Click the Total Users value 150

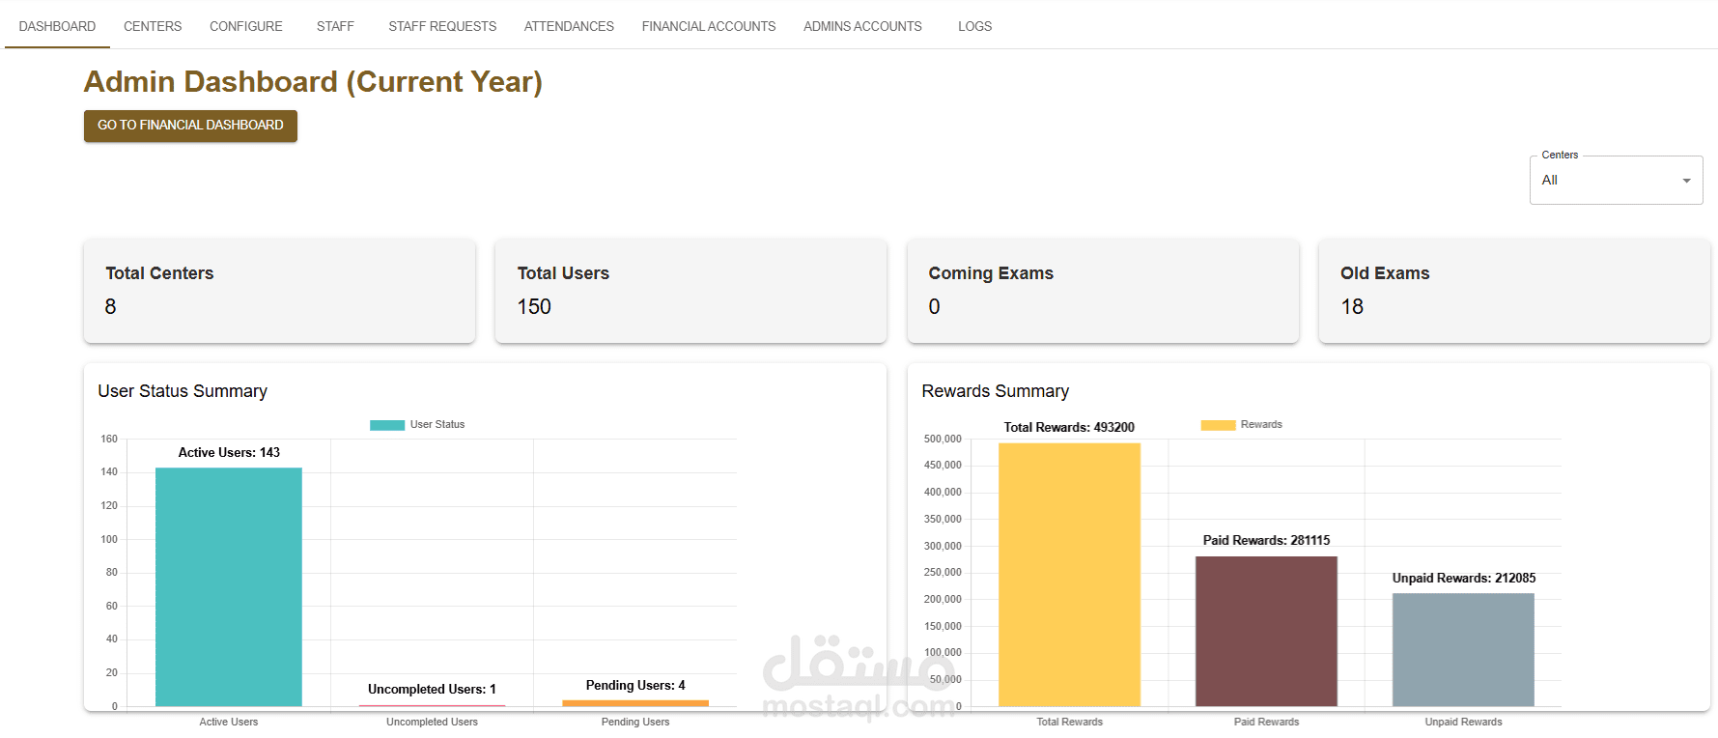[534, 307]
